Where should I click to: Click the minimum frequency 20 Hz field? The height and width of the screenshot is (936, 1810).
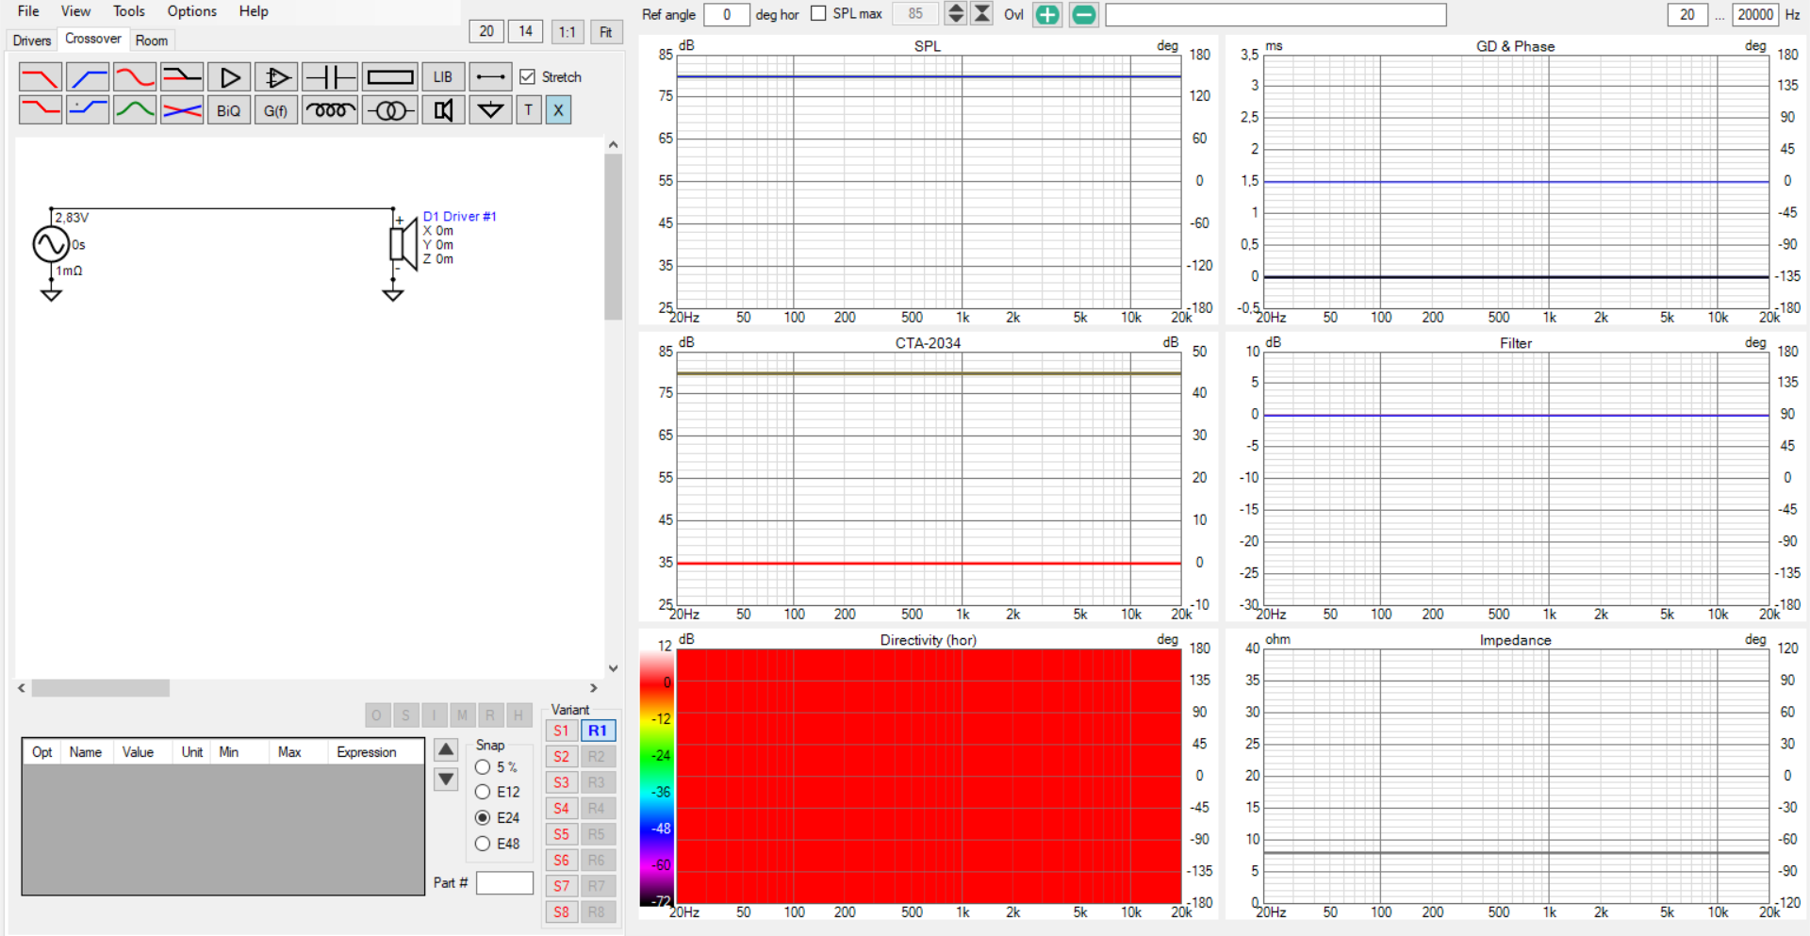click(1687, 14)
